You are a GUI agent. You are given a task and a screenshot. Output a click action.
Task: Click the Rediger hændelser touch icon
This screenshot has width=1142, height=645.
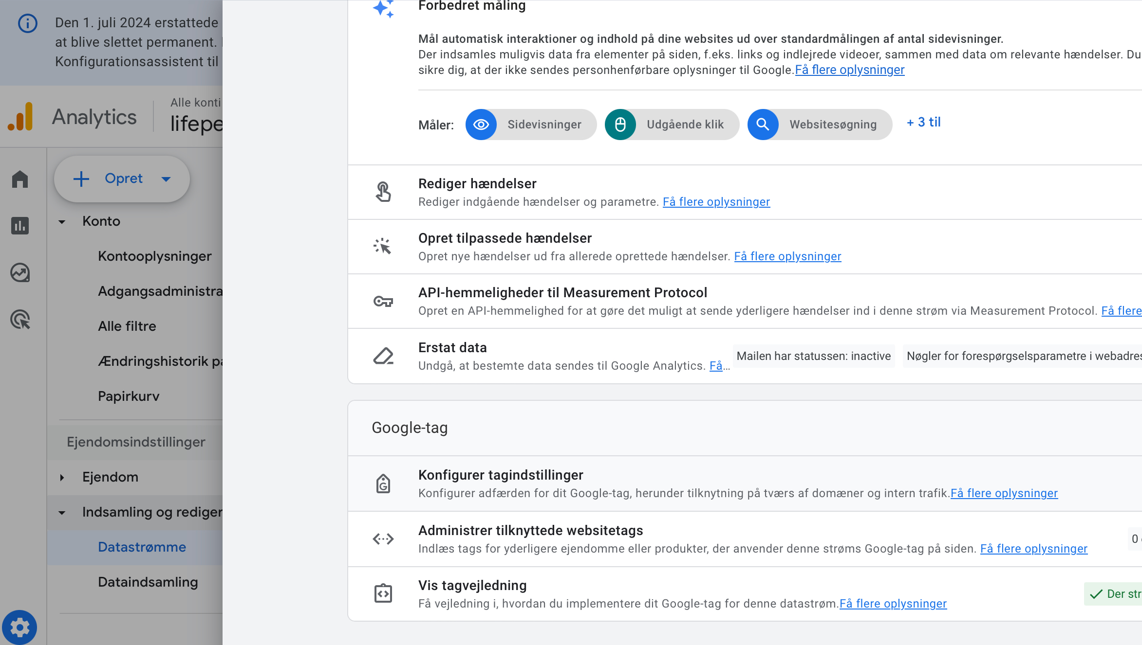tap(383, 192)
